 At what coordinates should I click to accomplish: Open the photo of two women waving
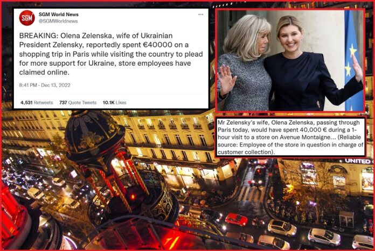[290, 60]
